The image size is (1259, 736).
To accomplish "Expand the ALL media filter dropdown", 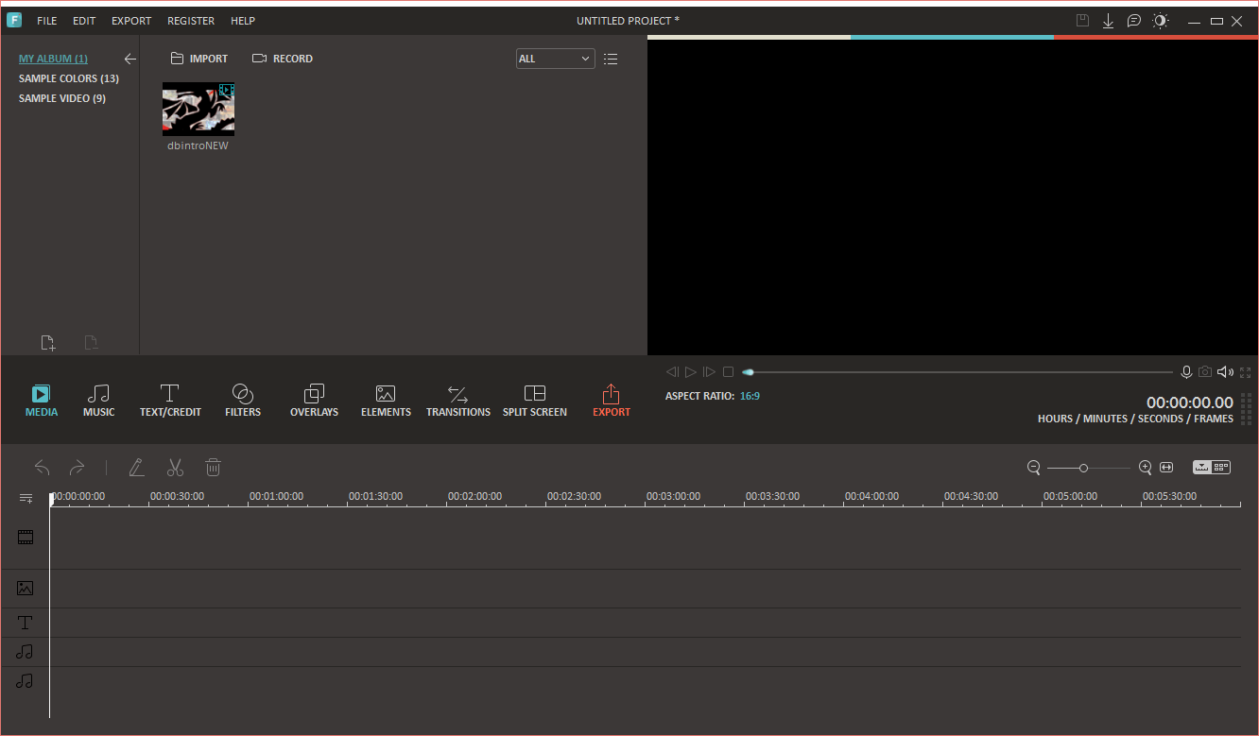I will point(556,59).
